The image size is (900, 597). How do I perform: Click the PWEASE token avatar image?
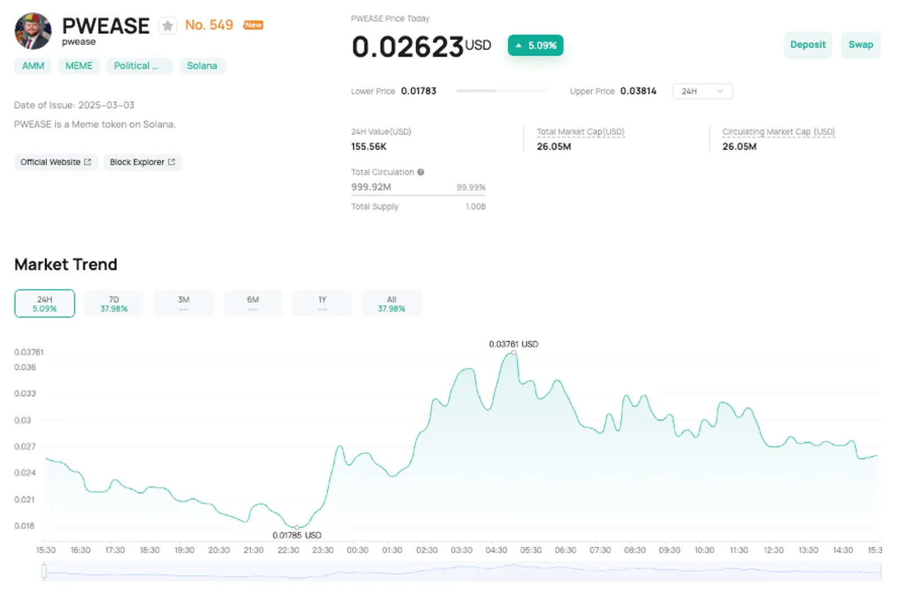click(x=33, y=31)
